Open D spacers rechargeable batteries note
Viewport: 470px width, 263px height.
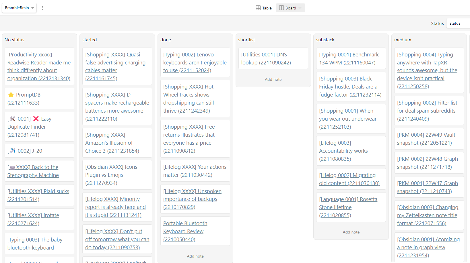point(117,107)
